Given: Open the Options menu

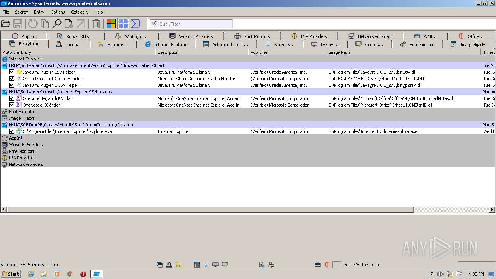Looking at the screenshot, I should [58, 12].
